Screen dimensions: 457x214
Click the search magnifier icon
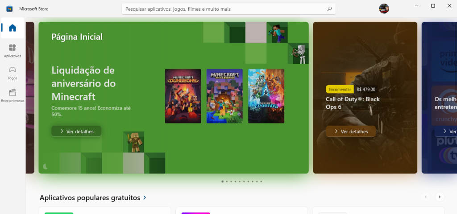point(329,9)
